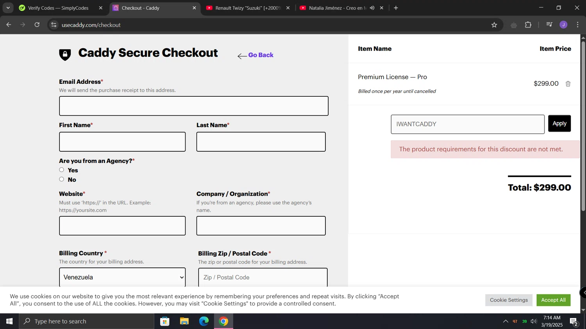586x329 pixels.
Task: Click the Premium License — Pro item name
Action: point(392,77)
